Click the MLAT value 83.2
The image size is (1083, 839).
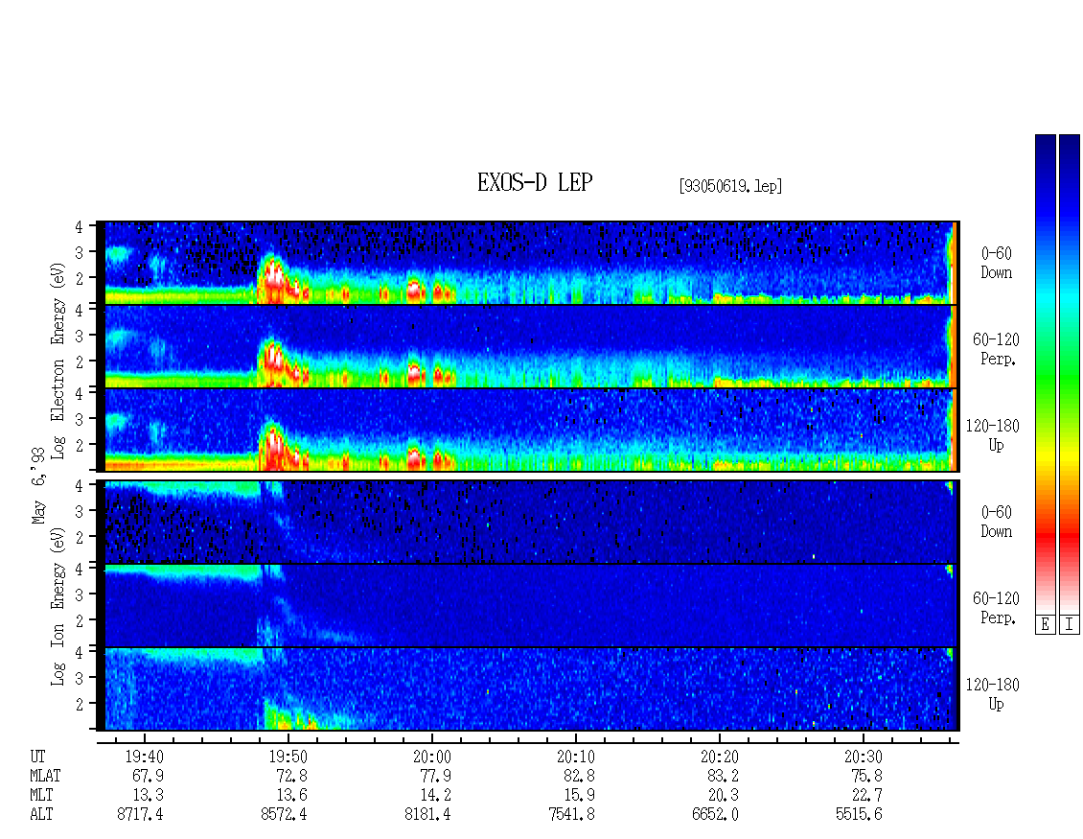pyautogui.click(x=723, y=776)
